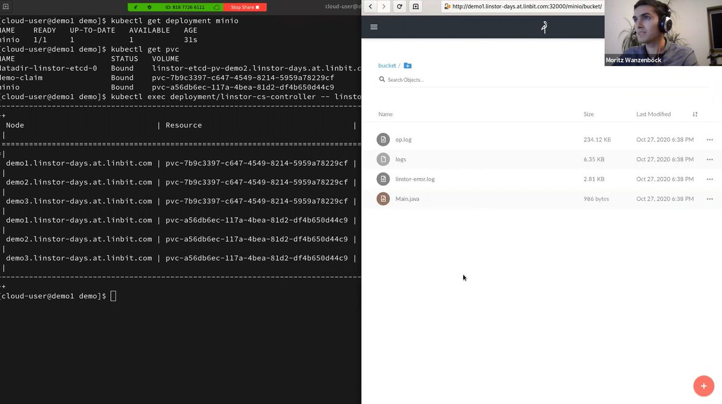Click demo2 row with pvc-7b9c3397 resource
The image size is (722, 404).
tap(180, 182)
